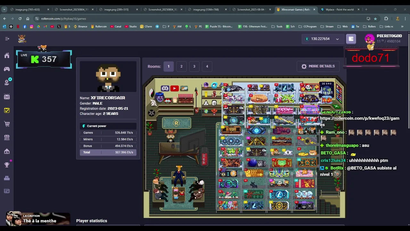
Task: Click the XFIRECORSAIR character avatar
Action: [108, 77]
